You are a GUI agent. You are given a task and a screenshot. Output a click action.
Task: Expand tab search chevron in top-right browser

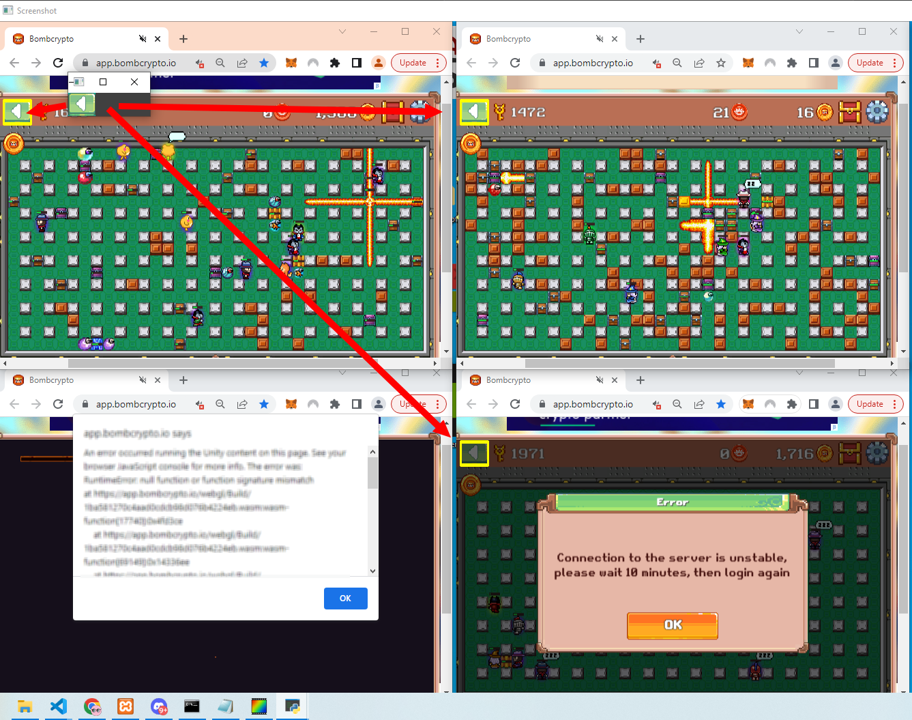coord(799,31)
